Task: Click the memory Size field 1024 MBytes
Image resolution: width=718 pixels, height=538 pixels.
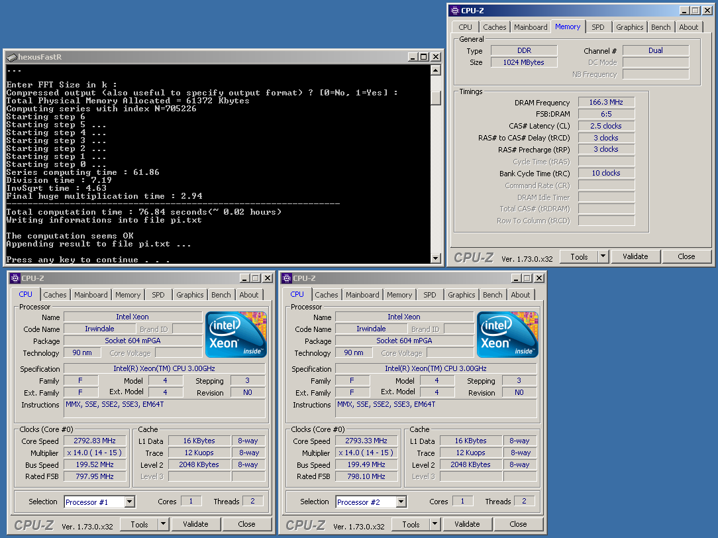Action: click(524, 62)
